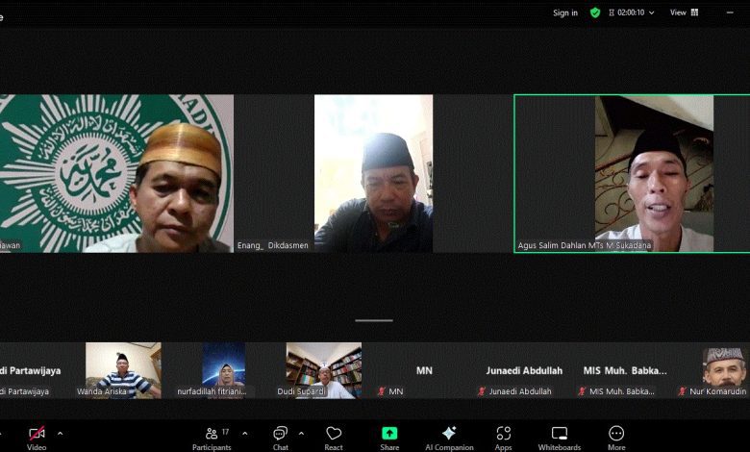
Task: Expand the meeting timer dropdown
Action: (x=651, y=13)
